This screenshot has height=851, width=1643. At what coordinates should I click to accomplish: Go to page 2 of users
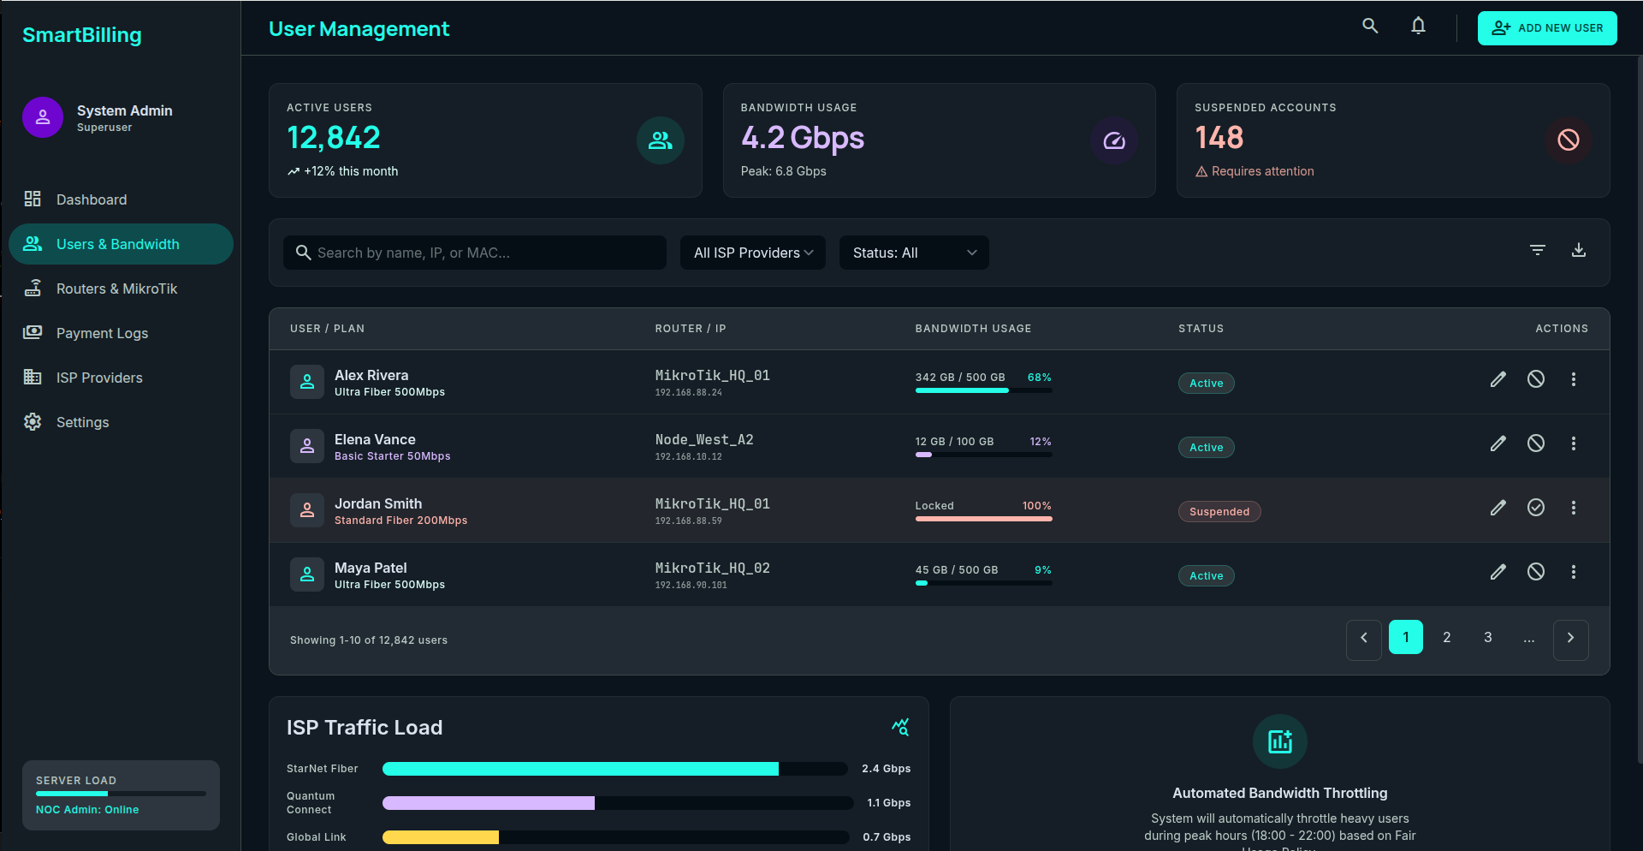[x=1447, y=637]
